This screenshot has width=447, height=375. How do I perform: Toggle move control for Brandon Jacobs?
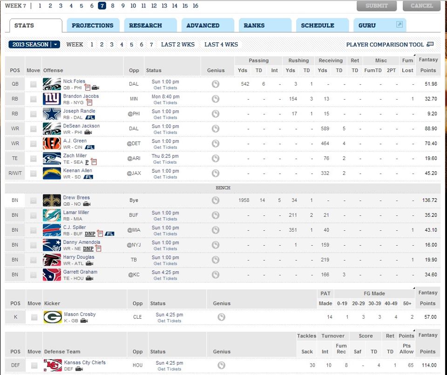click(x=34, y=99)
